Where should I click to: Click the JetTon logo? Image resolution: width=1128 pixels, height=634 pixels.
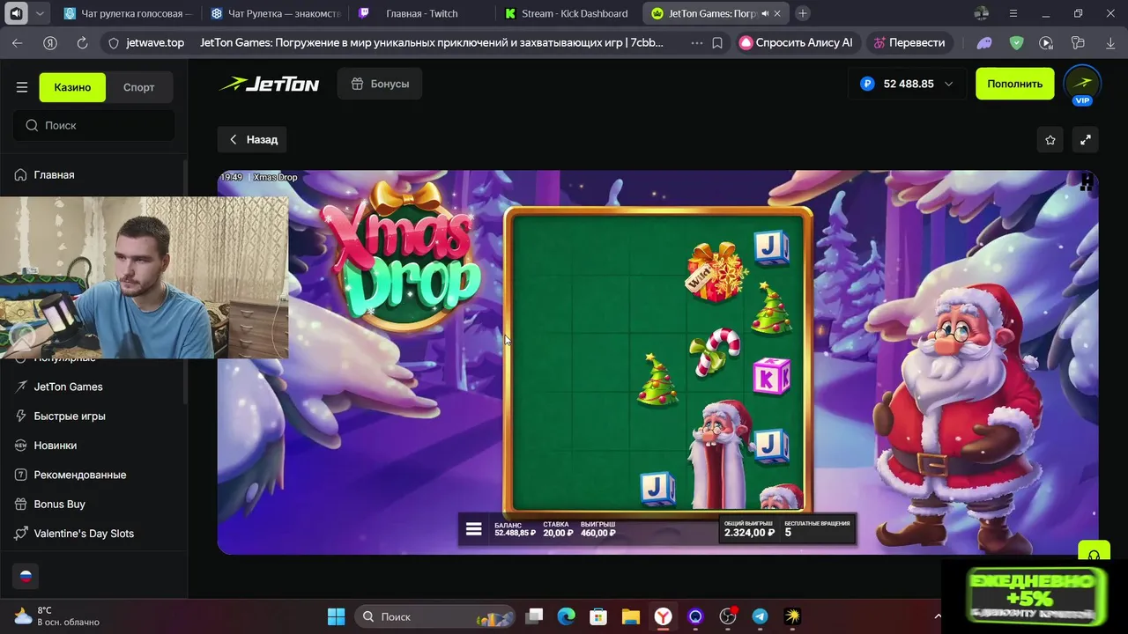point(269,85)
